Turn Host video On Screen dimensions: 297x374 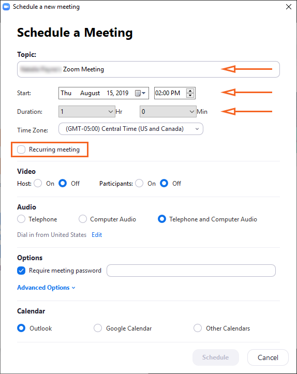click(38, 184)
